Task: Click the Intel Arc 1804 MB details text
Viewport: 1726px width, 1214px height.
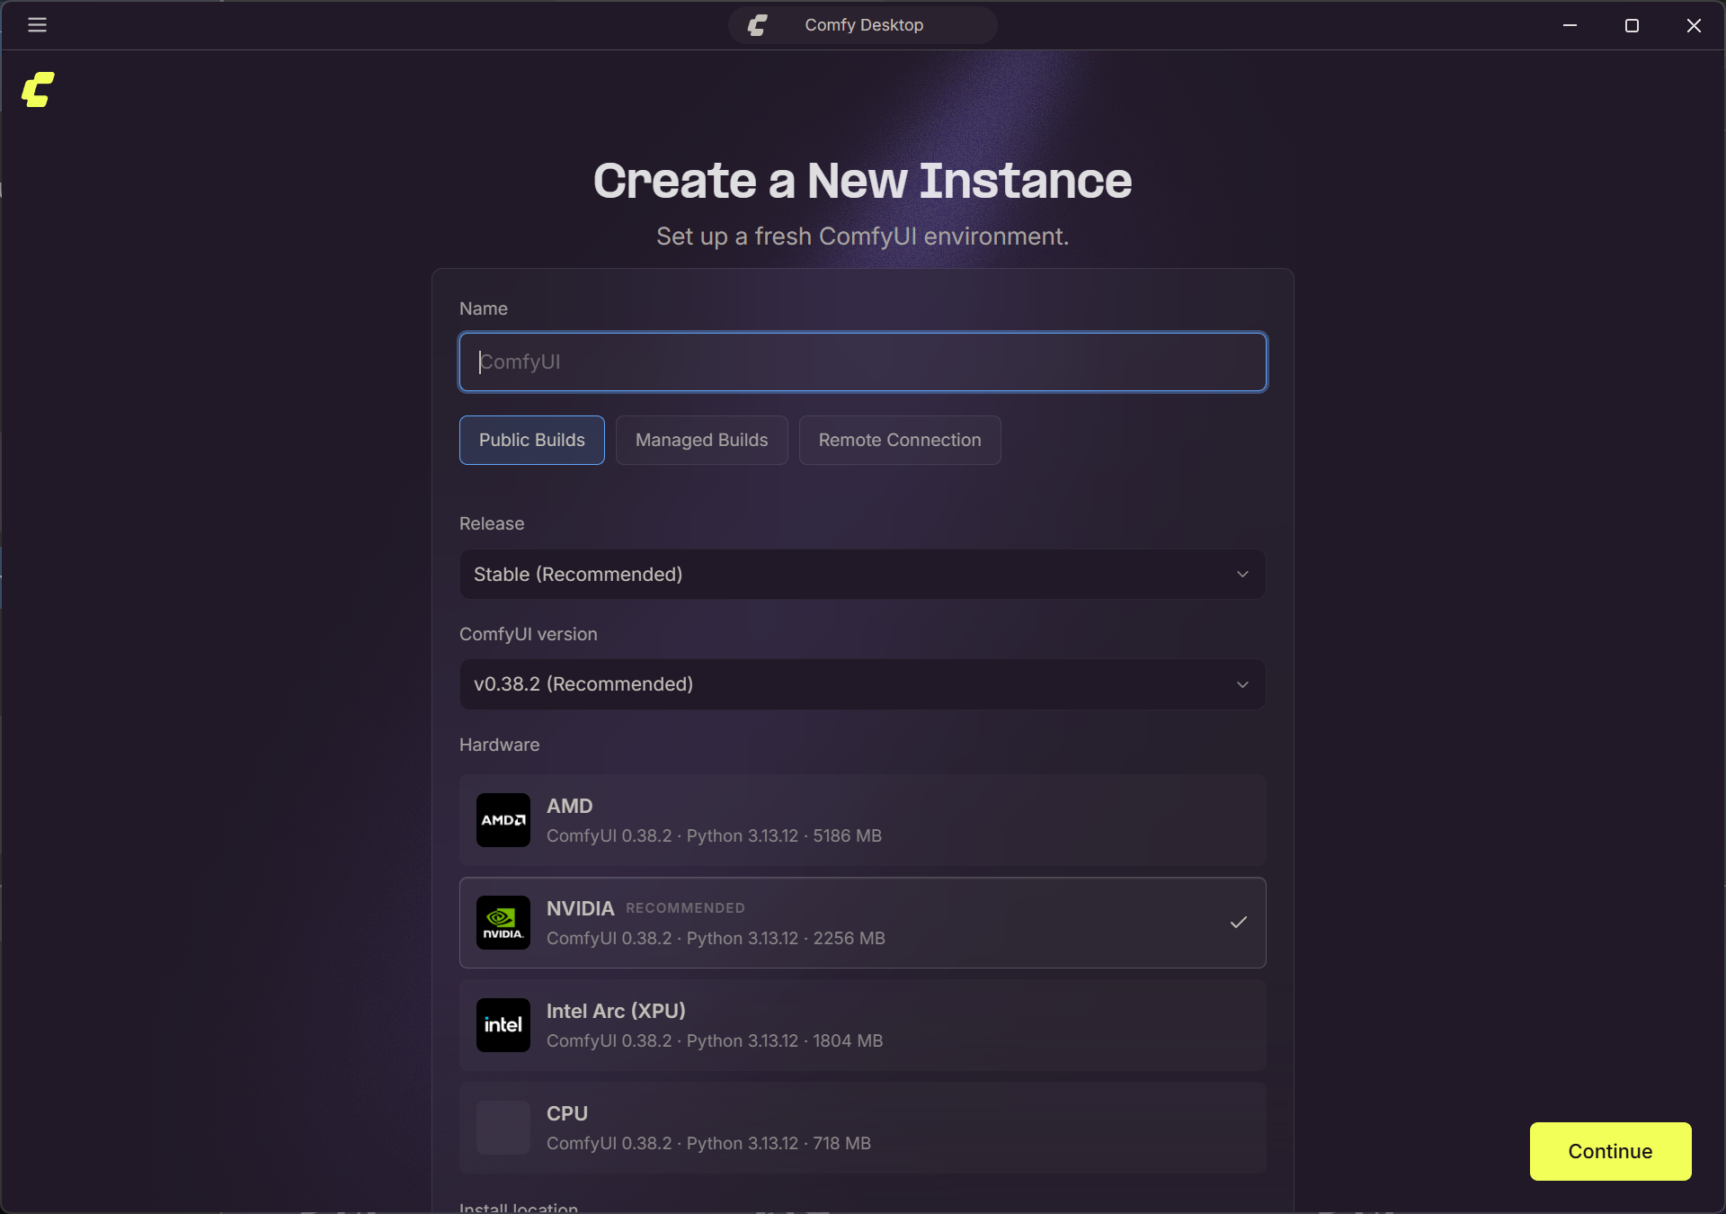Action: pos(715,1040)
